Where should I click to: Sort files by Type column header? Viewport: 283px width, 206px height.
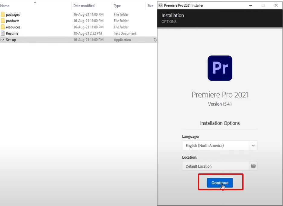[117, 6]
